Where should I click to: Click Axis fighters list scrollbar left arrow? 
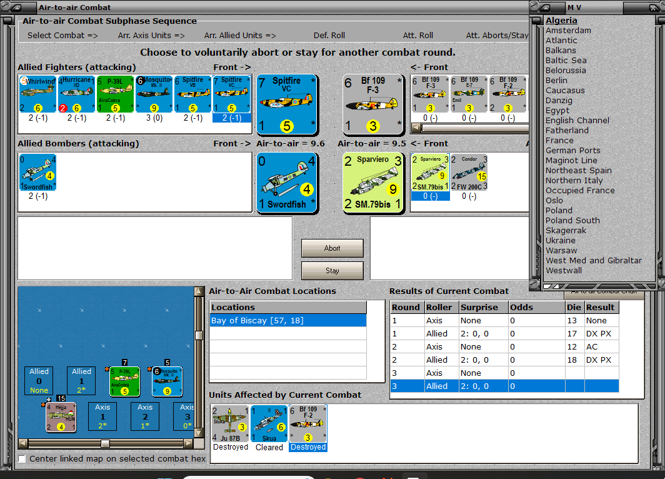click(416, 128)
